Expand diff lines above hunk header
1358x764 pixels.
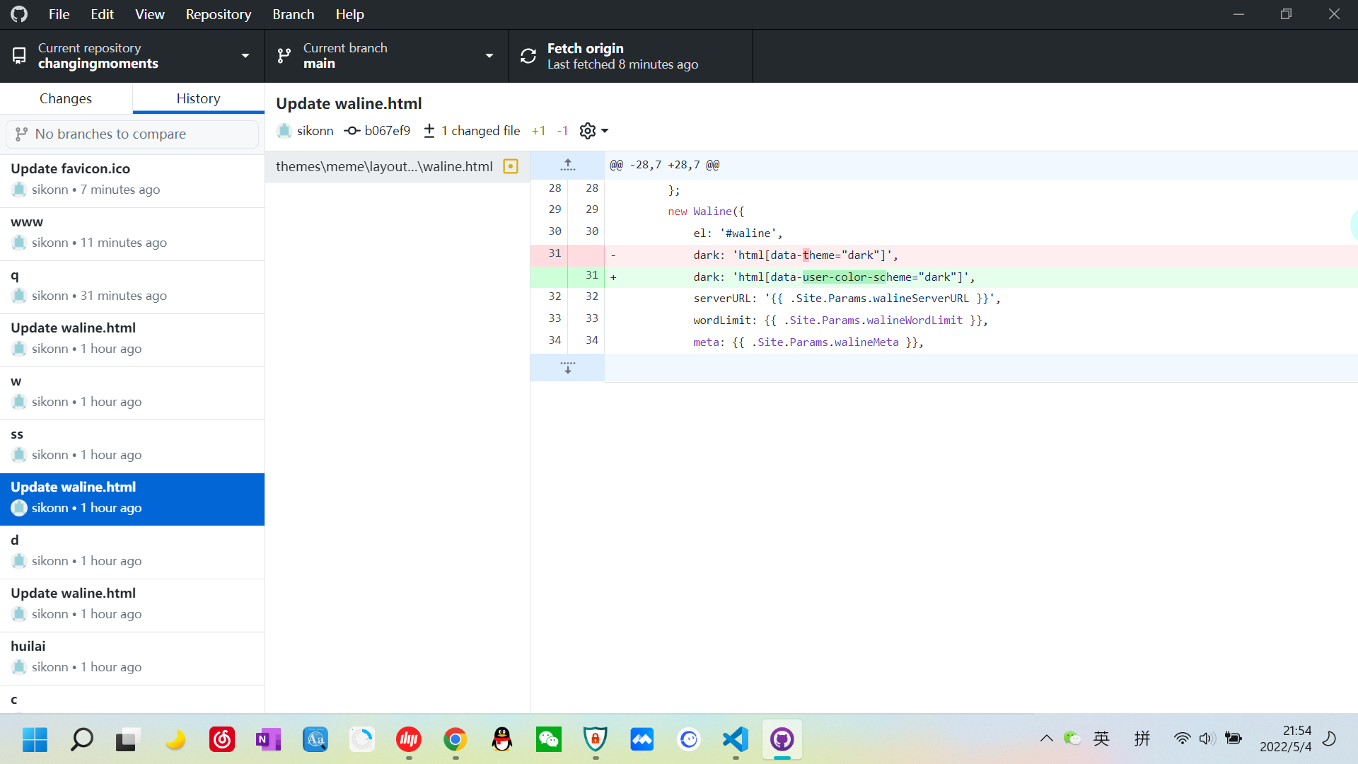click(567, 165)
